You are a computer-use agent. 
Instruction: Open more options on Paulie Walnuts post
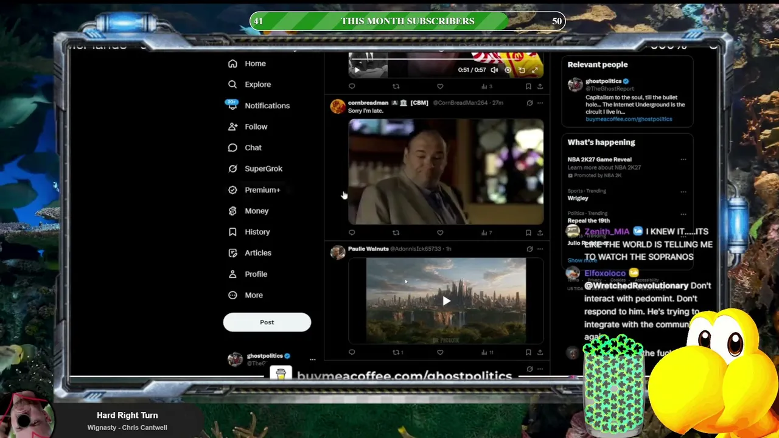(x=540, y=249)
